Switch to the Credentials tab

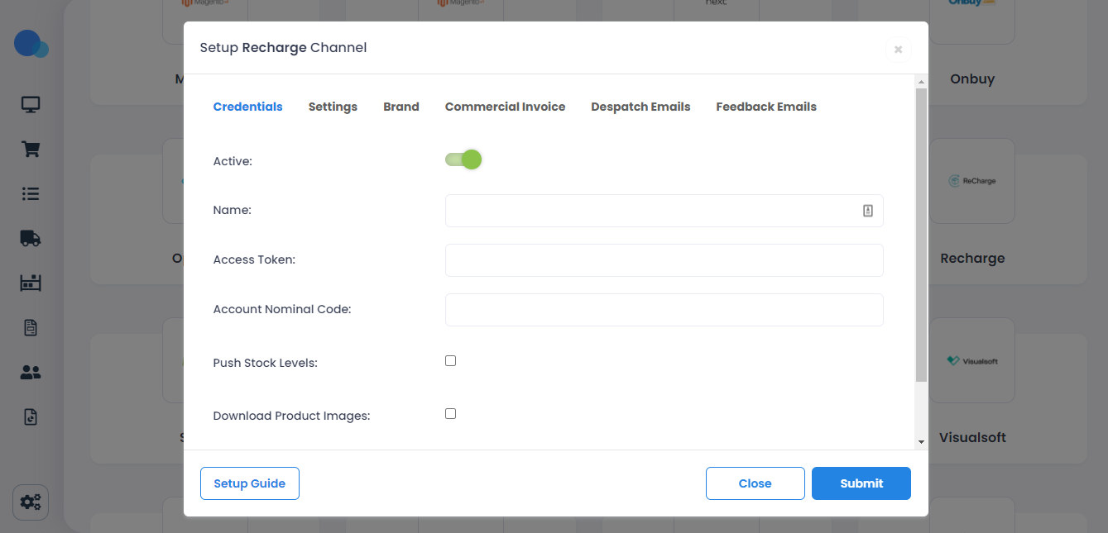click(x=247, y=107)
